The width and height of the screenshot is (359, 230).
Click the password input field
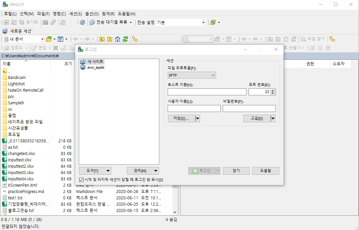tap(249, 108)
